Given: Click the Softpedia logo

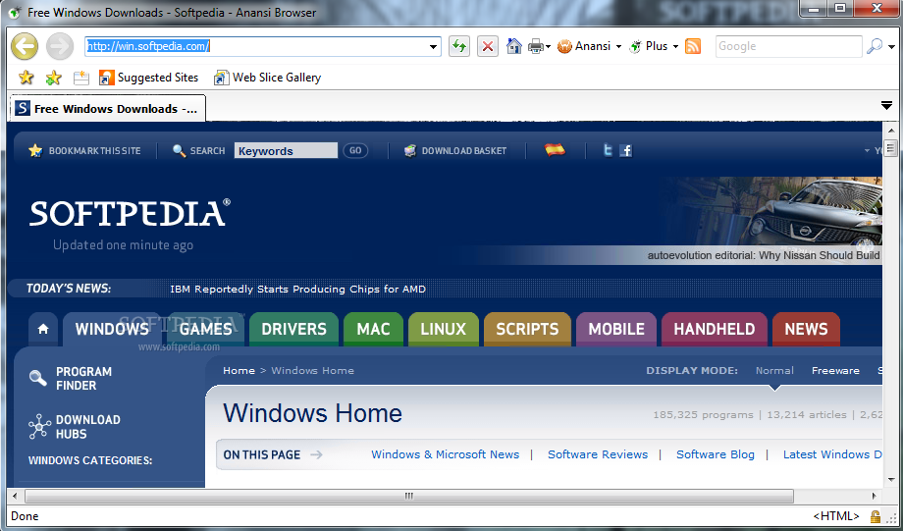Looking at the screenshot, I should point(131,213).
